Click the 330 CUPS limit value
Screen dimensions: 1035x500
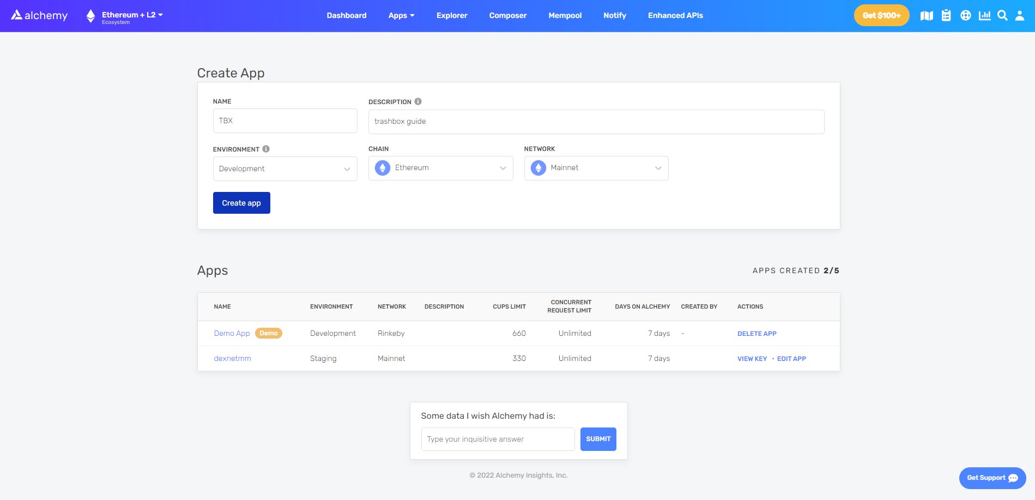tap(519, 358)
